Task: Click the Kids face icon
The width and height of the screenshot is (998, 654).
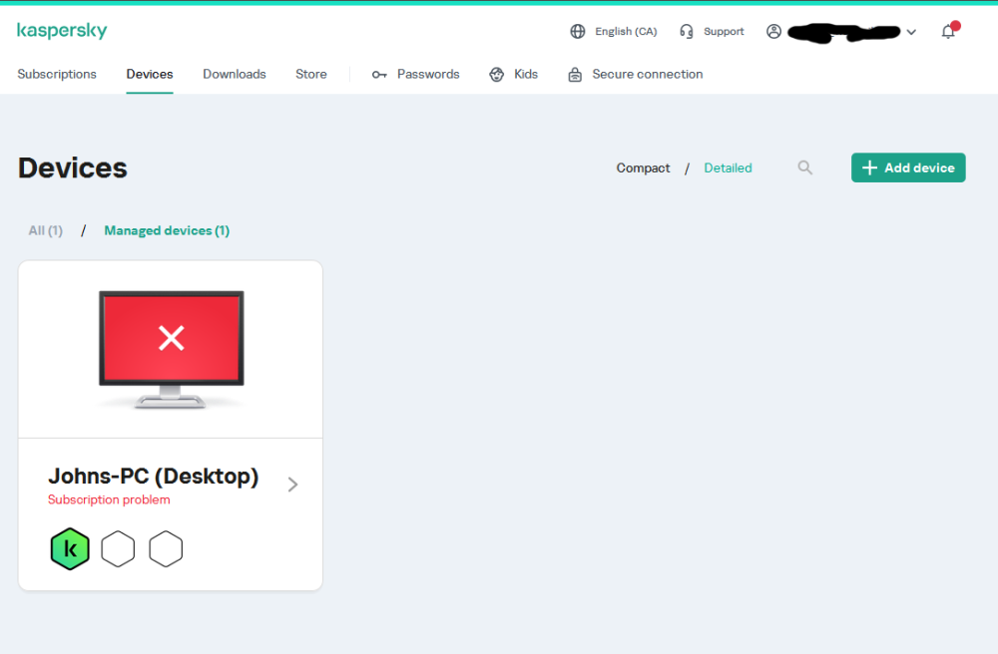Action: tap(496, 75)
